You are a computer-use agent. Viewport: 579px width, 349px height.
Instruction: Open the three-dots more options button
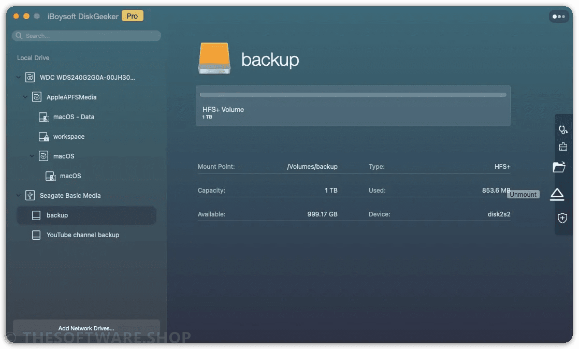[558, 16]
